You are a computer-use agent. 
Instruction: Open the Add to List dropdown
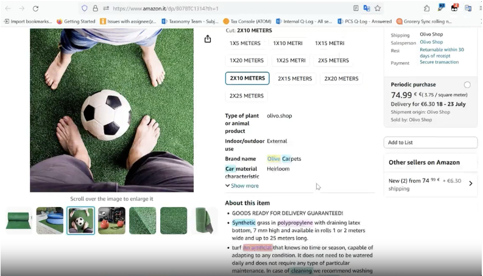(431, 143)
